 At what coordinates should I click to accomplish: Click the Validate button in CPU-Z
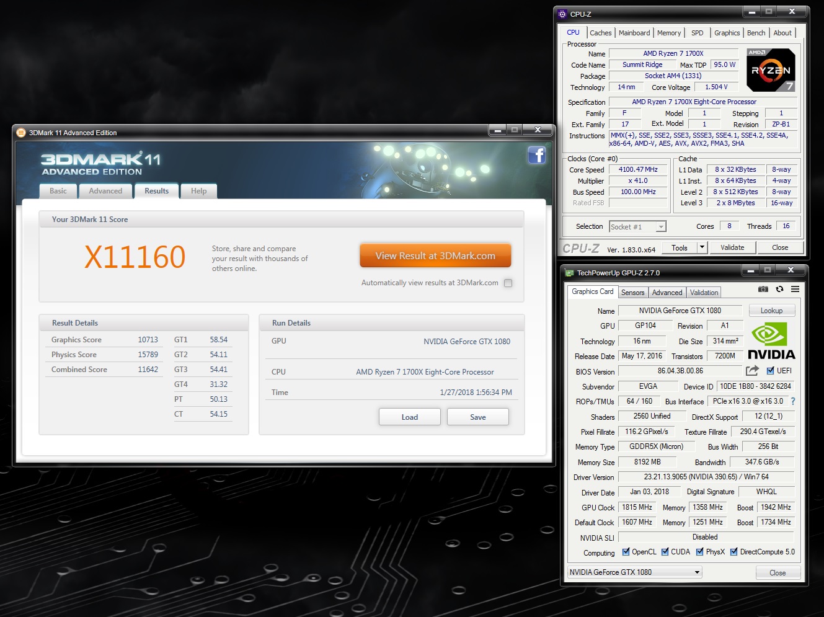click(x=732, y=247)
